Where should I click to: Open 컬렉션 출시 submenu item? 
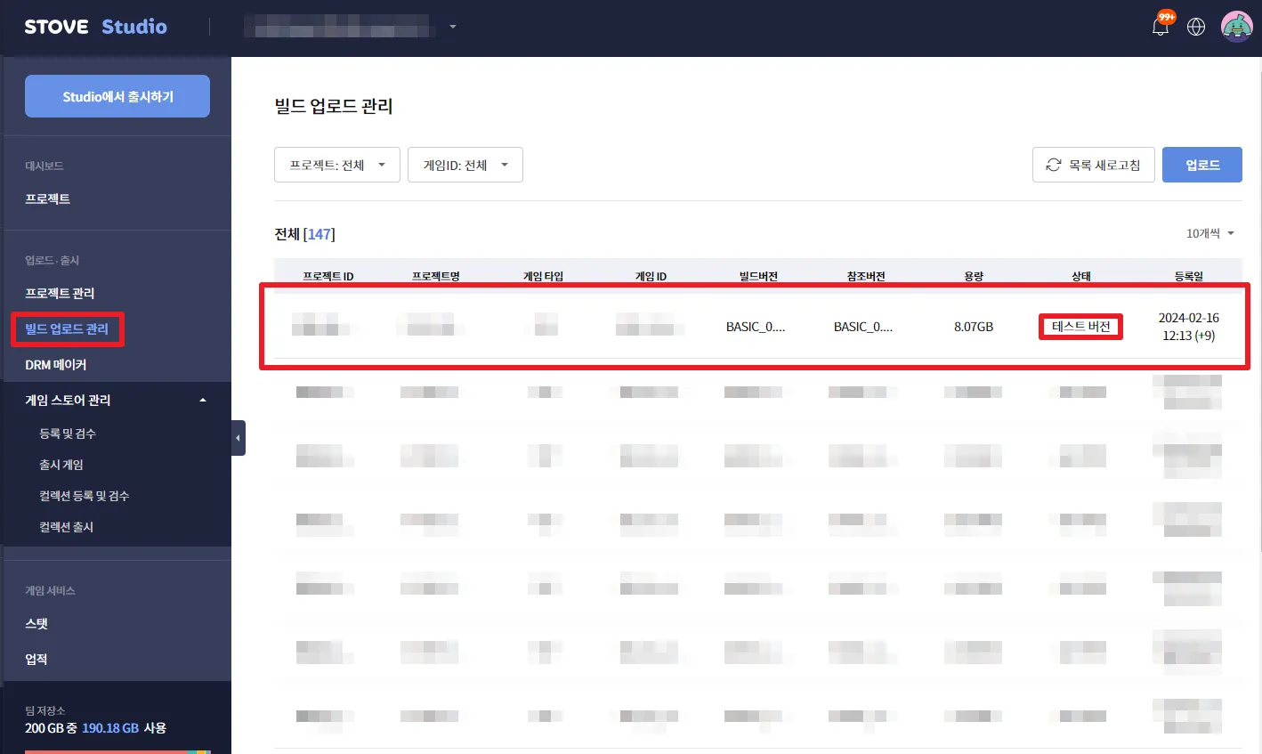(x=67, y=527)
